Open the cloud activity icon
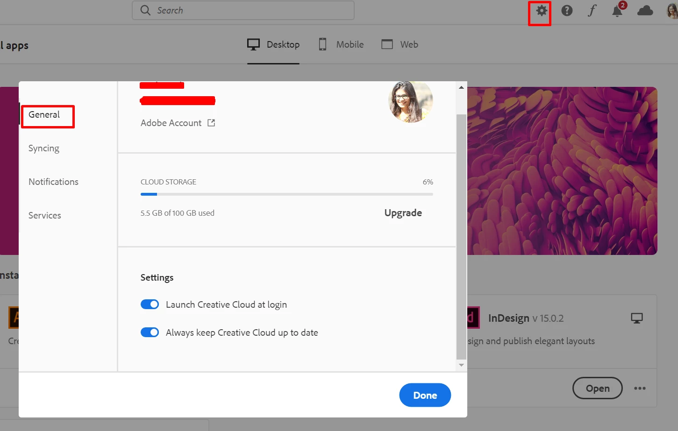The image size is (678, 431). point(645,11)
